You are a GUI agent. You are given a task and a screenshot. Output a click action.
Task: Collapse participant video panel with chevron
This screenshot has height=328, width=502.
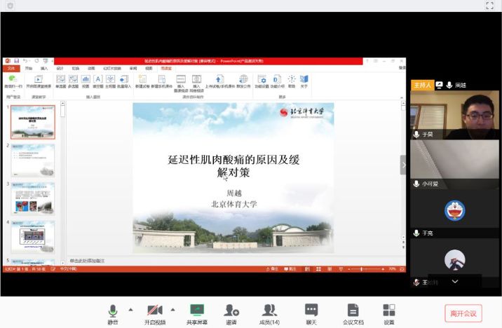[403, 165]
